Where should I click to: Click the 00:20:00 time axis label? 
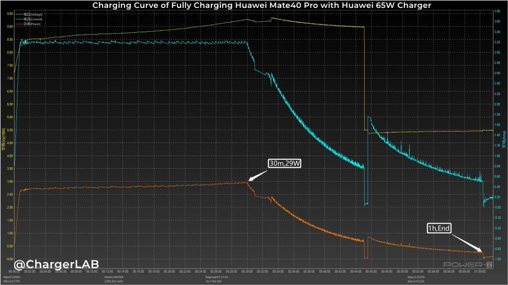pyautogui.click(x=170, y=272)
